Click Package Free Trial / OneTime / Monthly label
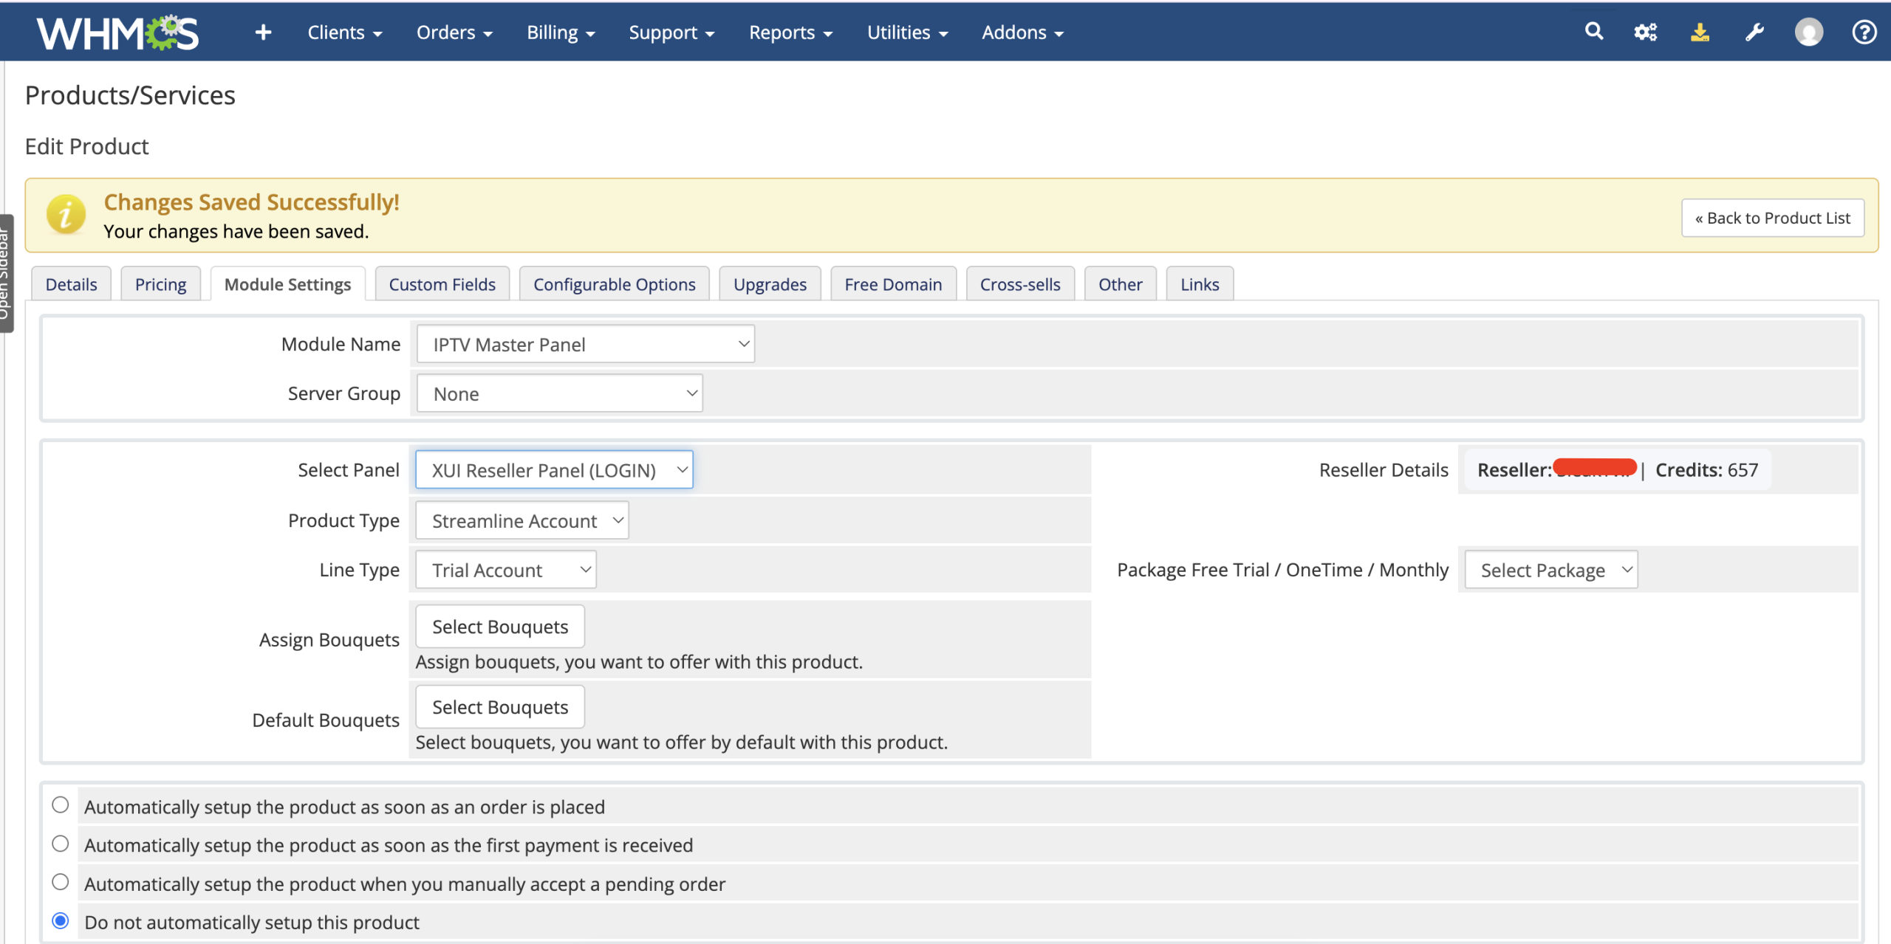 pos(1282,570)
